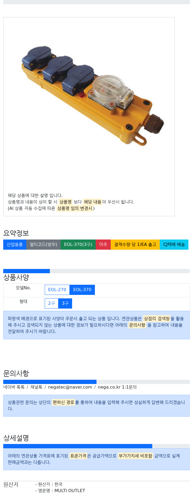Click the 상세설명 section progress bar
This screenshot has width=193, height=494.
(96, 446)
